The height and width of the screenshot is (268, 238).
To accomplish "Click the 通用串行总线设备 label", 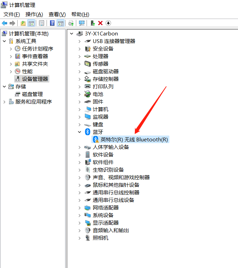I will point(113,200).
